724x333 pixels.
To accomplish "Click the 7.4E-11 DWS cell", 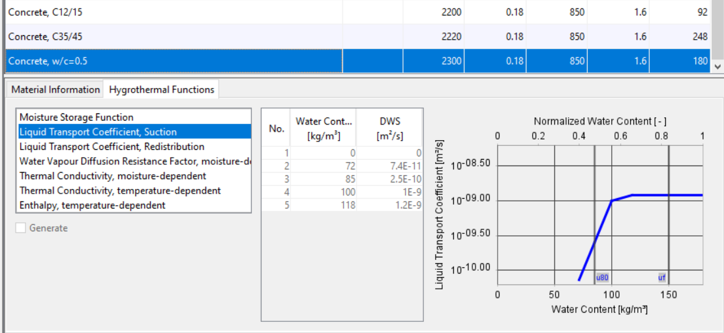I will coord(389,166).
